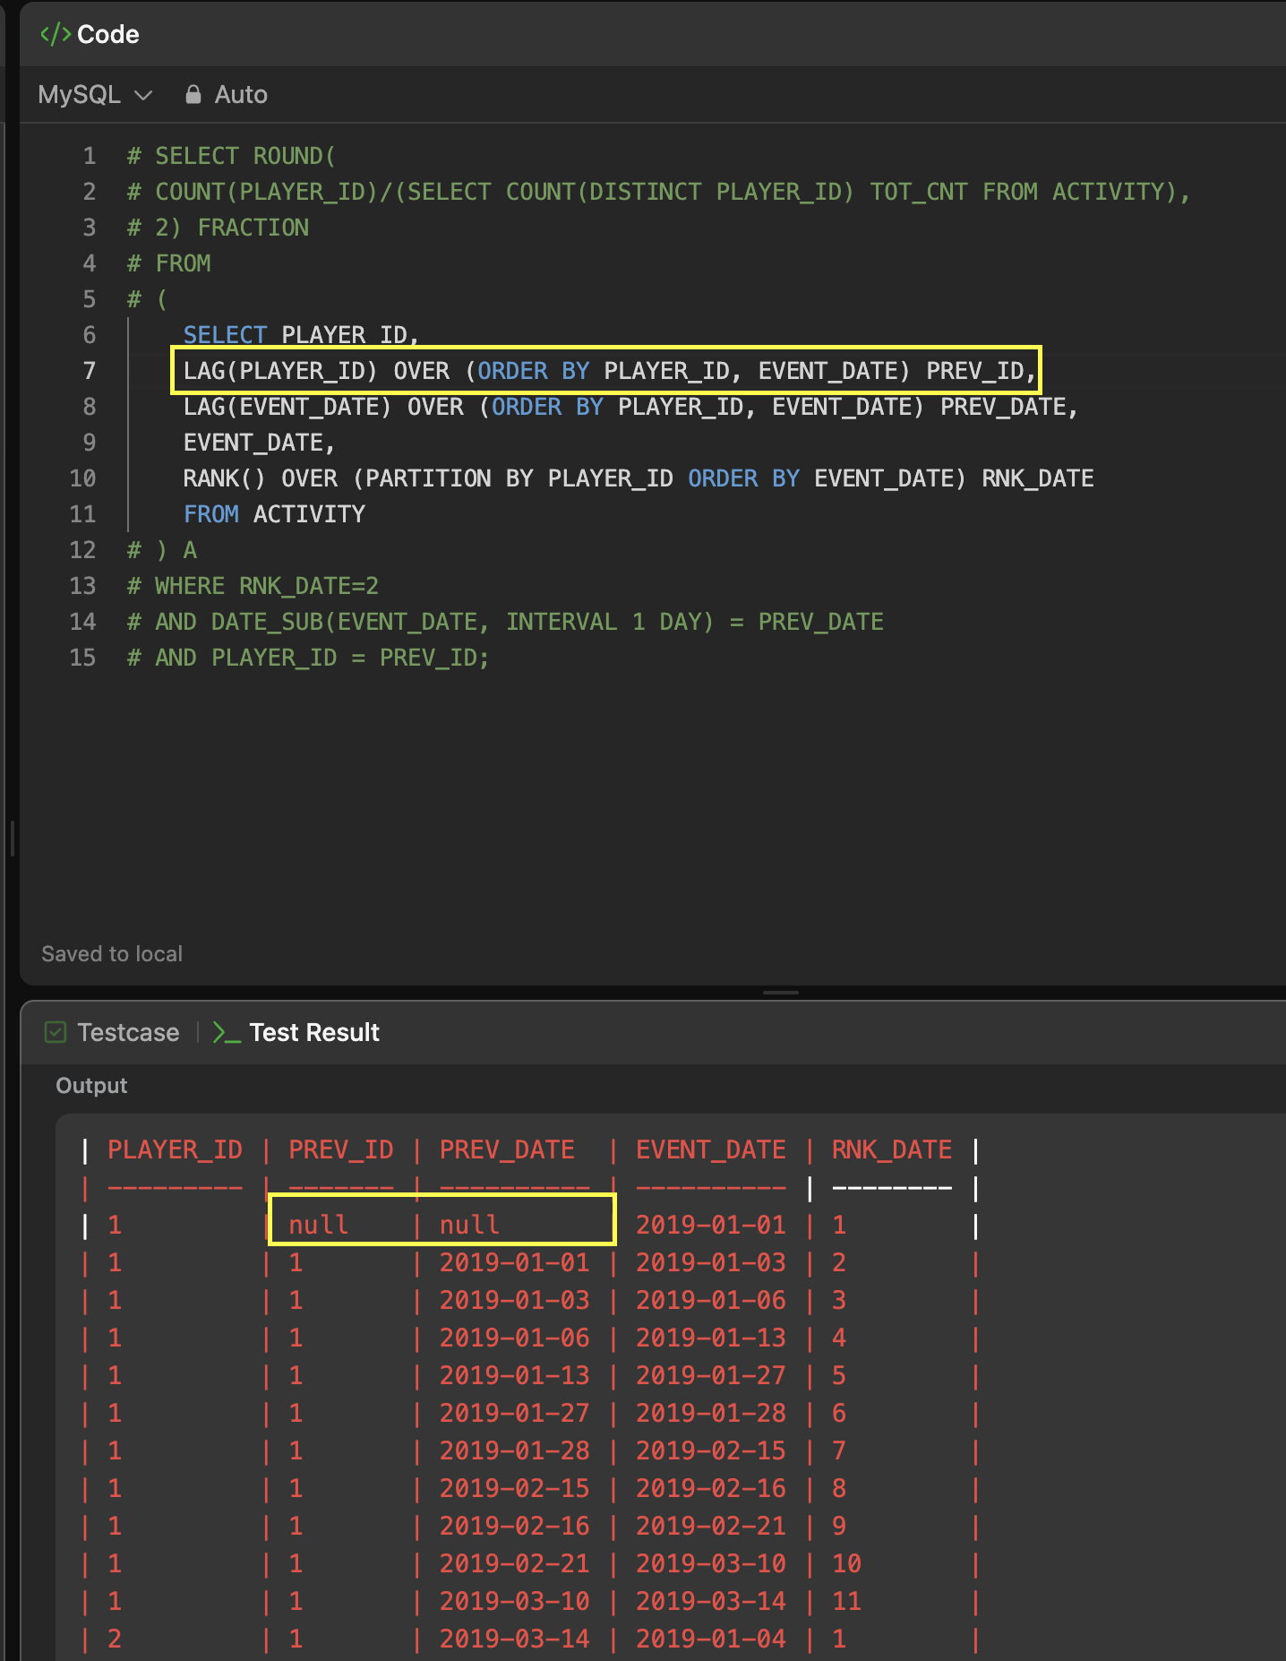The image size is (1286, 1661).
Task: Click the PLAYER_ID column header in output
Action: (175, 1149)
